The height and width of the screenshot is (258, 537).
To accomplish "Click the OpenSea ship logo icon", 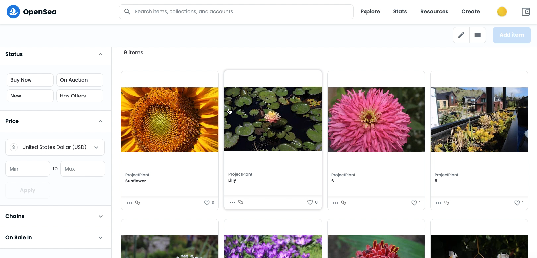I will point(13,12).
